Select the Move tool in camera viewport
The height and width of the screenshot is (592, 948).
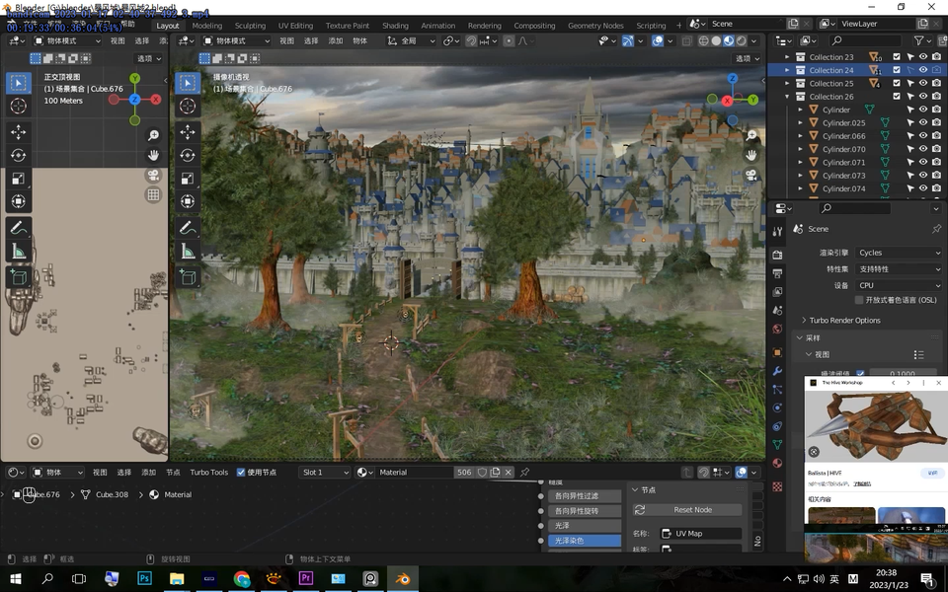(x=188, y=131)
